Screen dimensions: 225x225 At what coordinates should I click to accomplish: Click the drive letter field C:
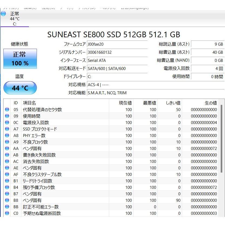point(117,77)
